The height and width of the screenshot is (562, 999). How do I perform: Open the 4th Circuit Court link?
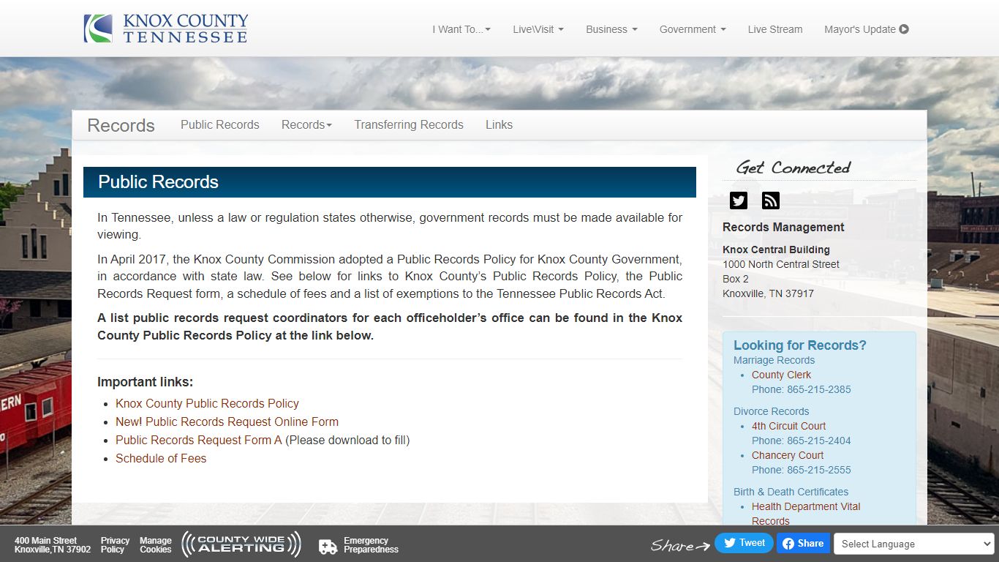click(x=788, y=426)
